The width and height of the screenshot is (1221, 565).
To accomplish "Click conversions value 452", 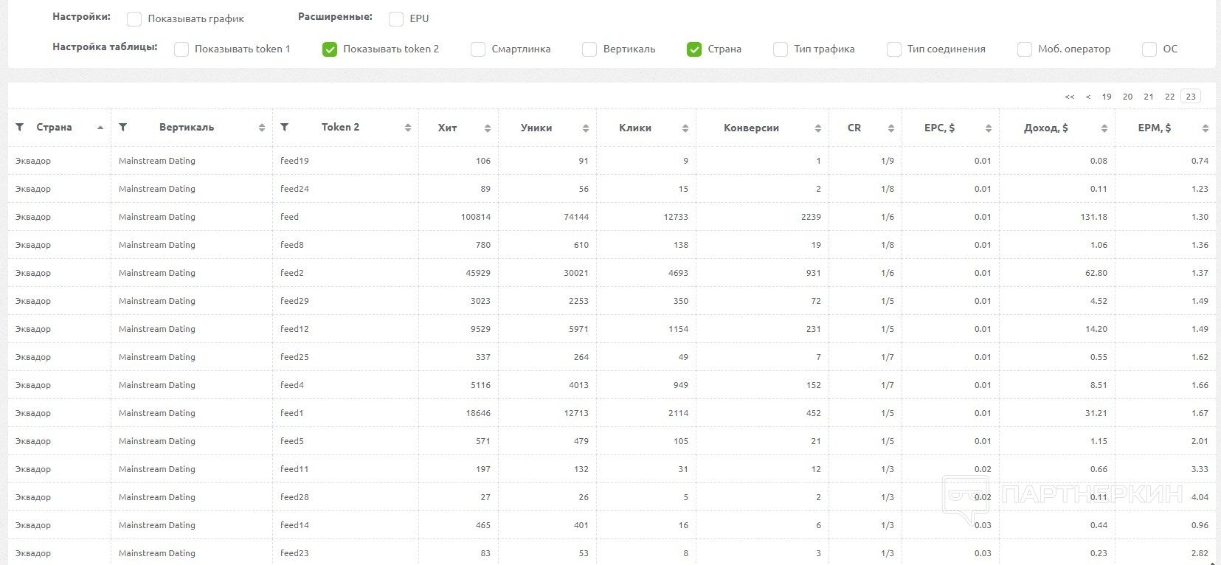I will point(814,413).
